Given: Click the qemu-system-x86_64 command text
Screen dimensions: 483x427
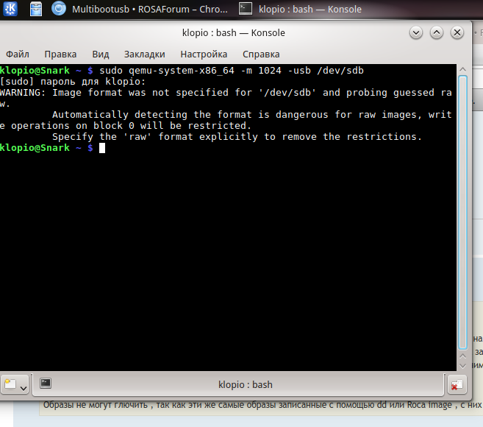Looking at the screenshot, I should [182, 71].
